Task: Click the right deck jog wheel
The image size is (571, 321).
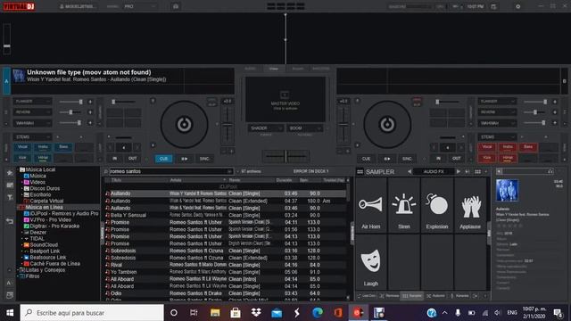Action: 387,124
